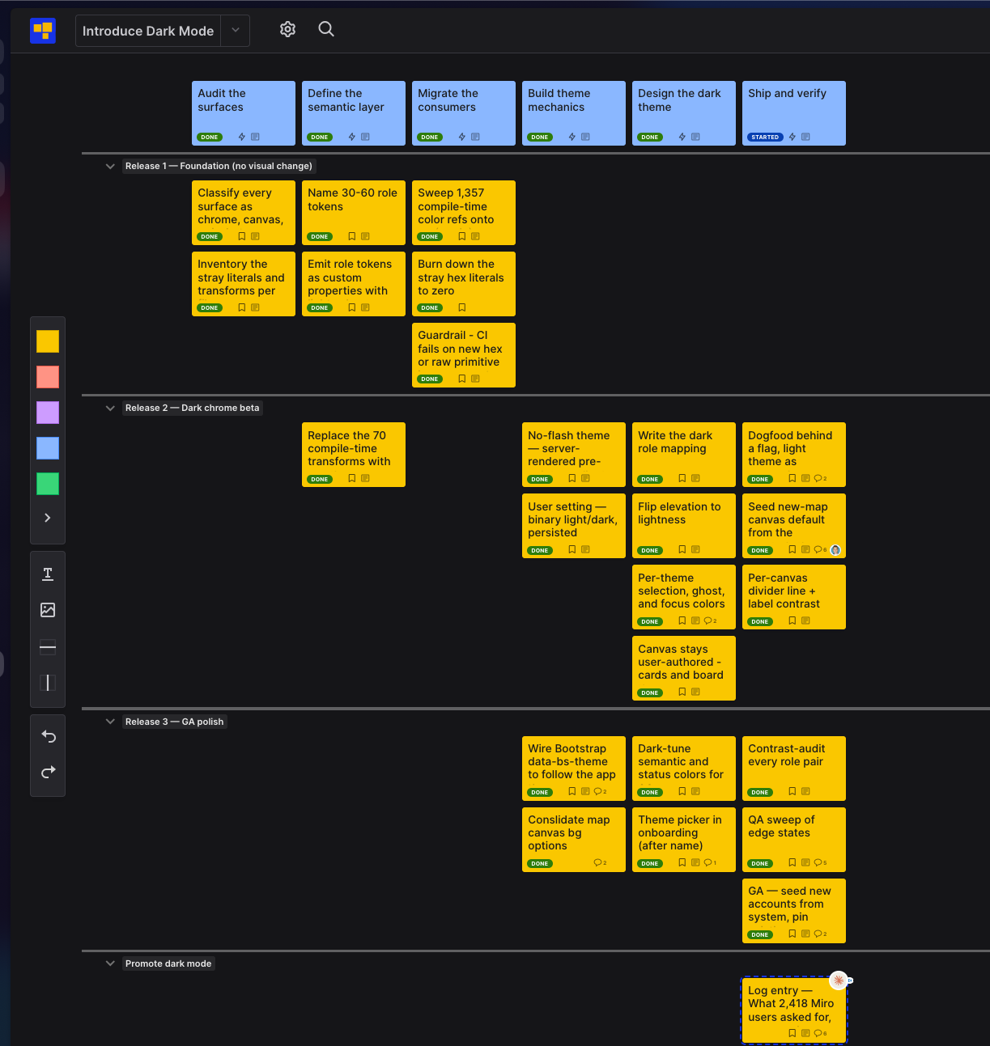
Task: Open notes icon on 'Guardrail - CI' card
Action: pos(475,379)
